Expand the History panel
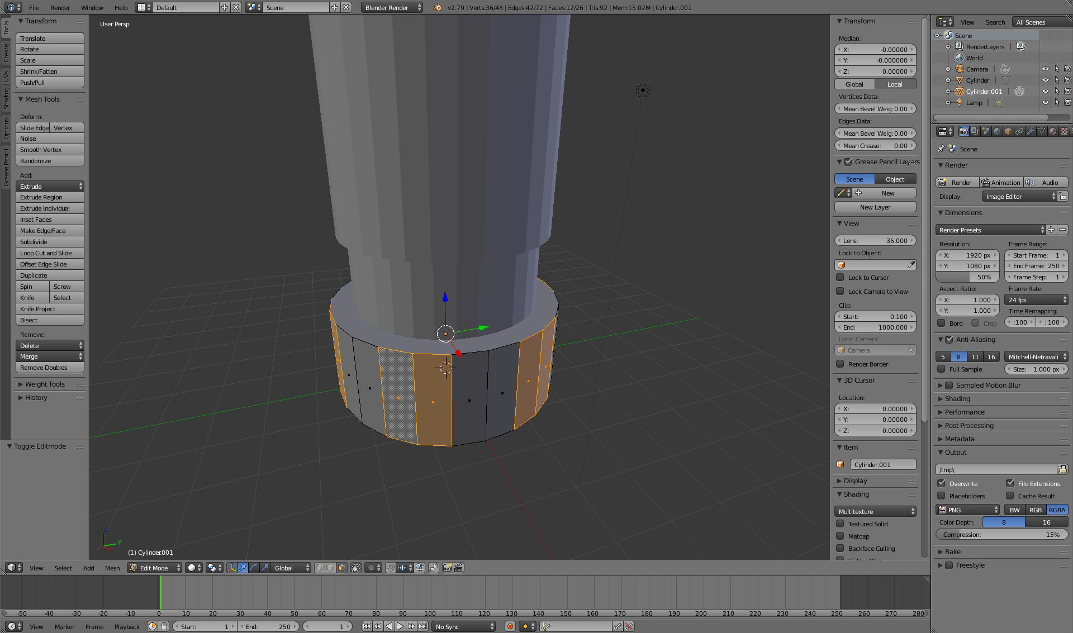The image size is (1073, 633). pos(36,397)
